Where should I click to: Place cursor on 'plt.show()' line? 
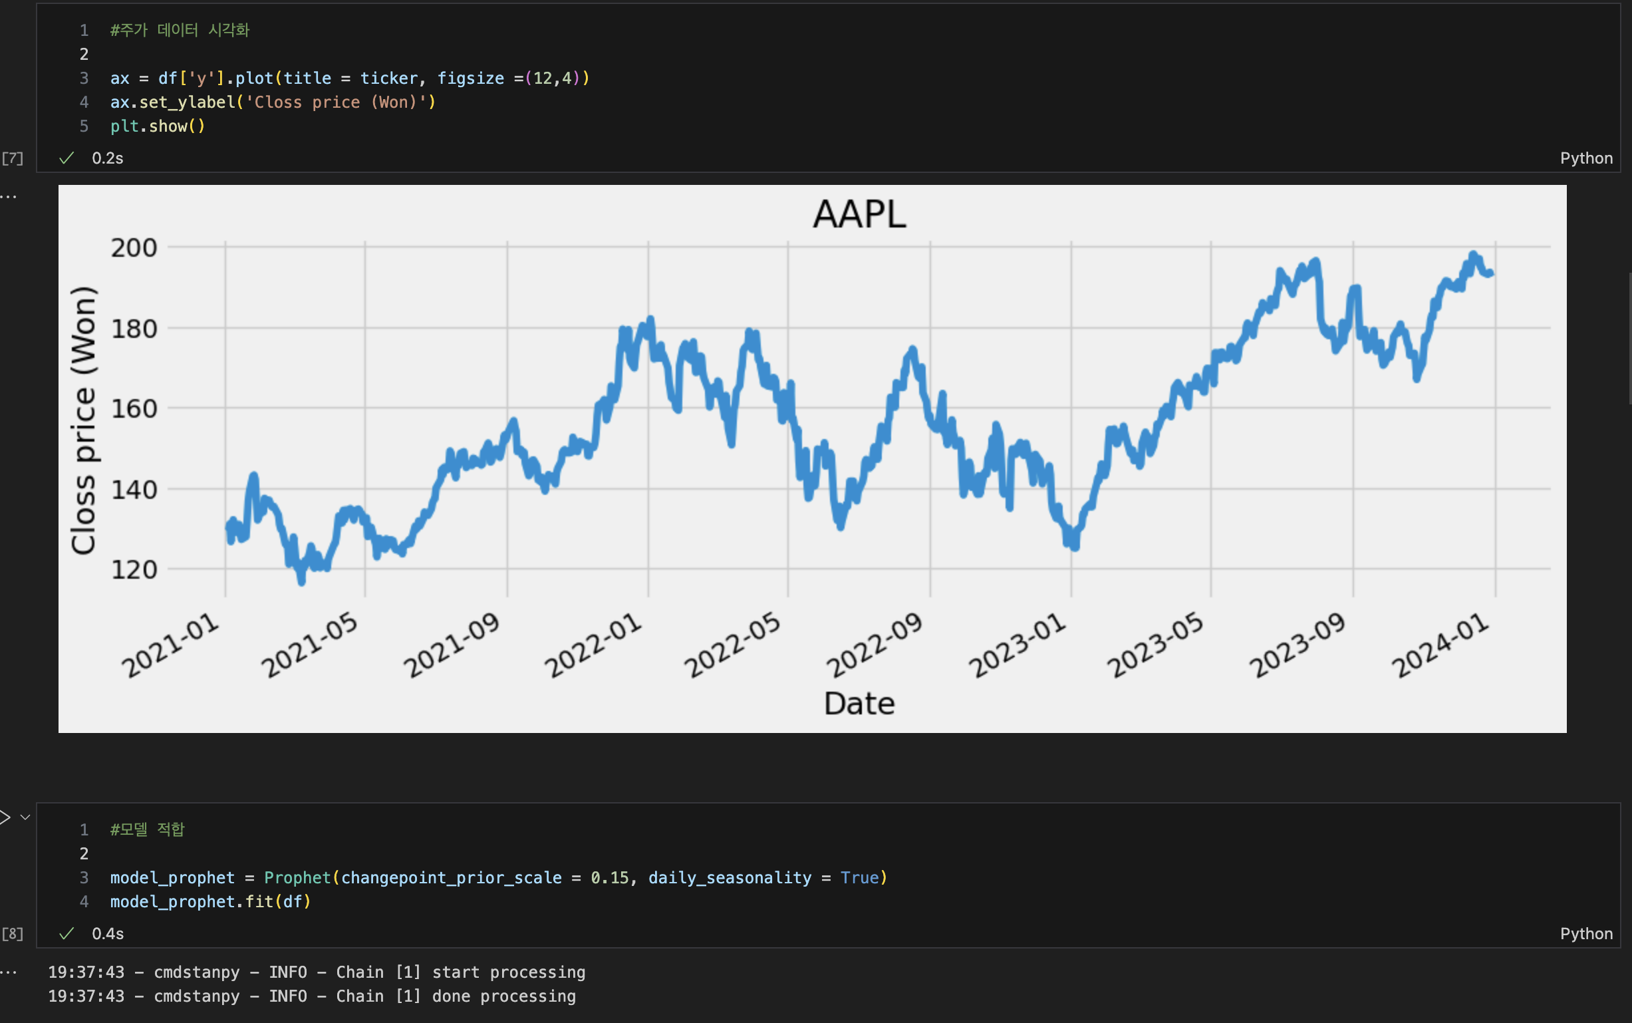click(x=158, y=126)
